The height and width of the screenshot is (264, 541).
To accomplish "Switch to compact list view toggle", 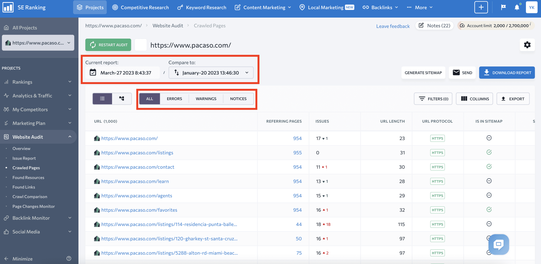I will (102, 98).
